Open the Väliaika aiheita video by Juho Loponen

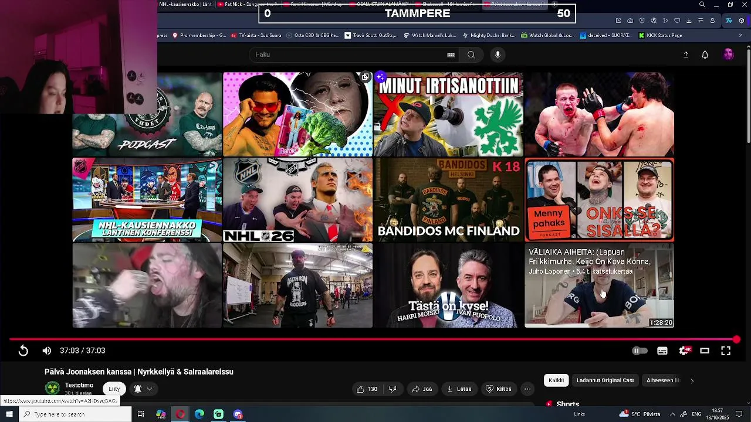(x=599, y=285)
